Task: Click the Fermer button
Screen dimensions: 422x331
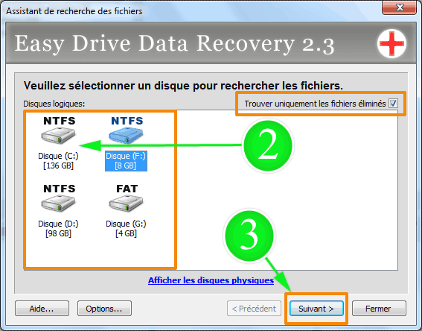Action: (x=379, y=309)
